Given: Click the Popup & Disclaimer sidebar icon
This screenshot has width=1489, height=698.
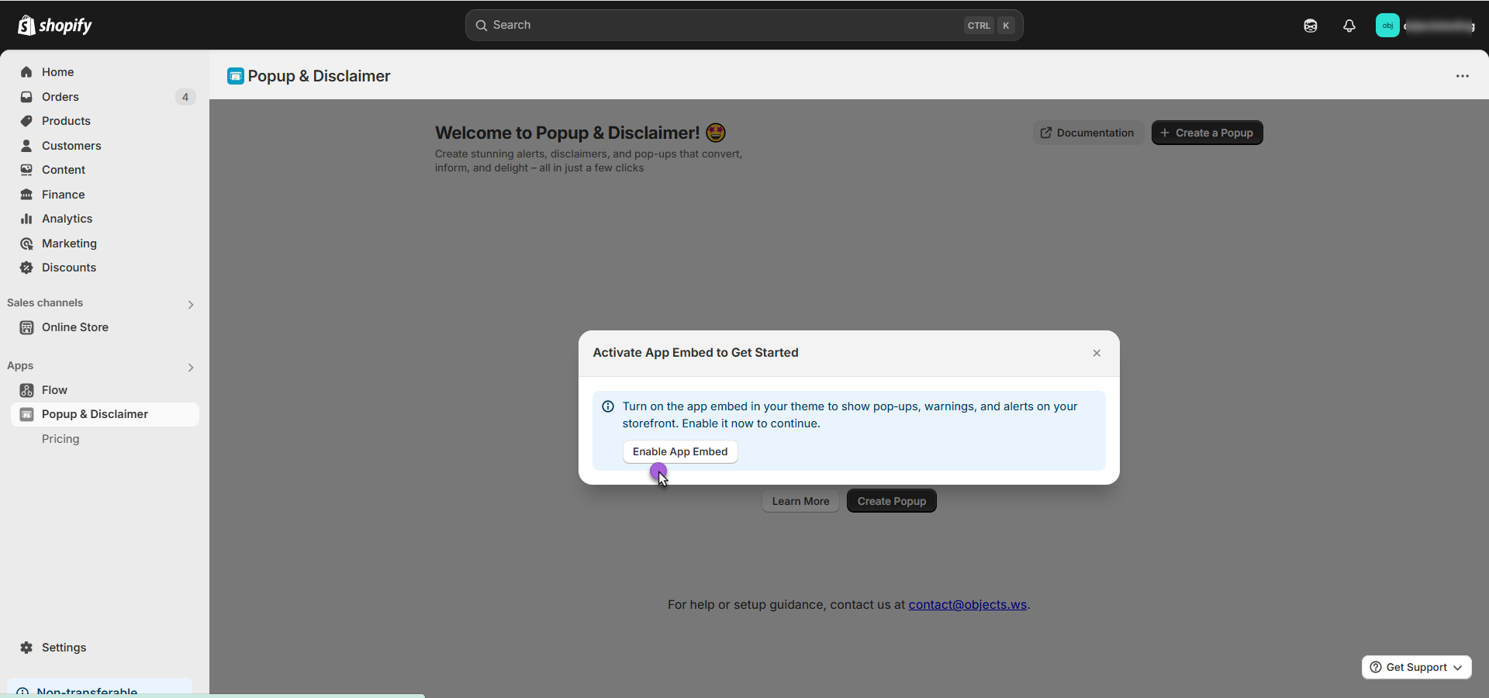Looking at the screenshot, I should click(26, 414).
